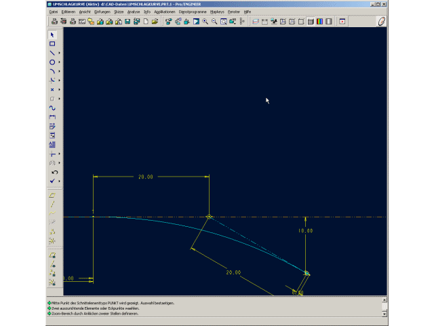Screen dimensions: 434x326
Task: Click the new blank document icon
Action: (x=146, y=21)
